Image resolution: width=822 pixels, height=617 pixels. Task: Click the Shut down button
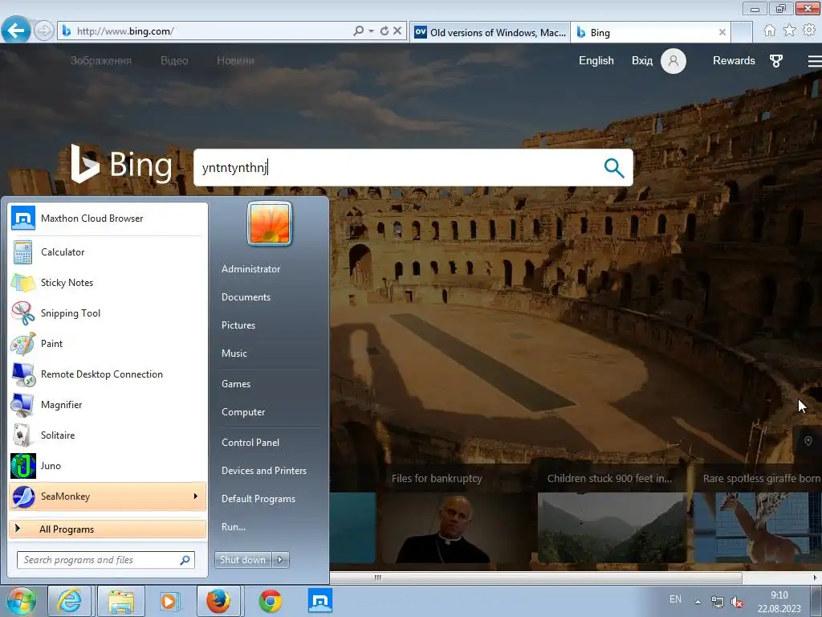click(x=242, y=560)
